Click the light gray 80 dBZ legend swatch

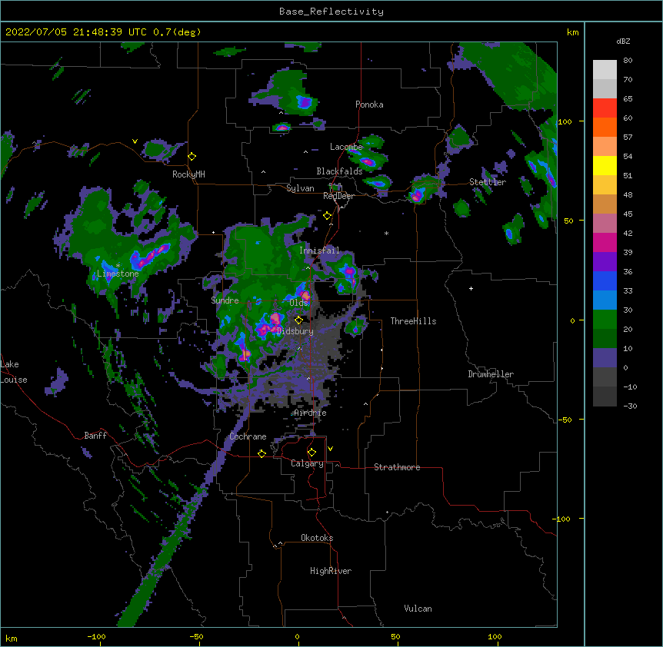[x=605, y=70]
